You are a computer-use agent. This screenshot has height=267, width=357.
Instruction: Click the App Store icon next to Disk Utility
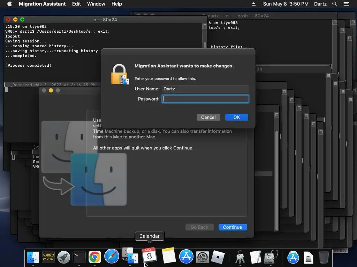point(293,257)
